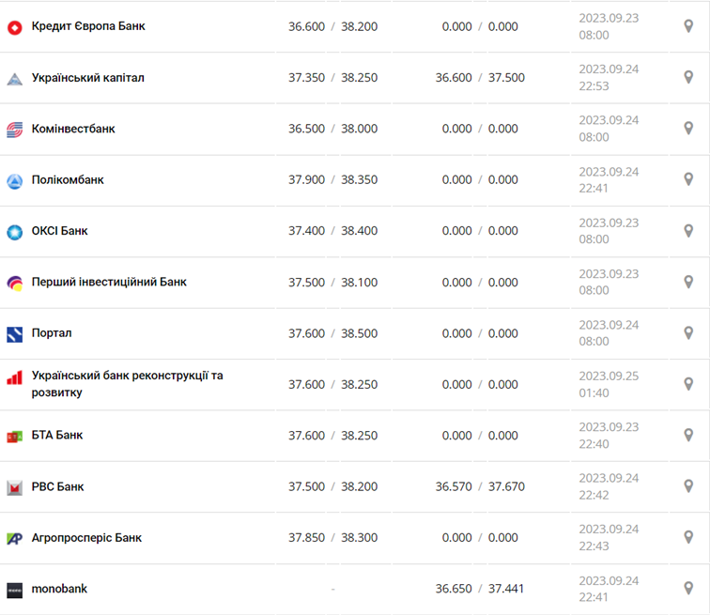Open the Український капітал bank link

click(88, 78)
